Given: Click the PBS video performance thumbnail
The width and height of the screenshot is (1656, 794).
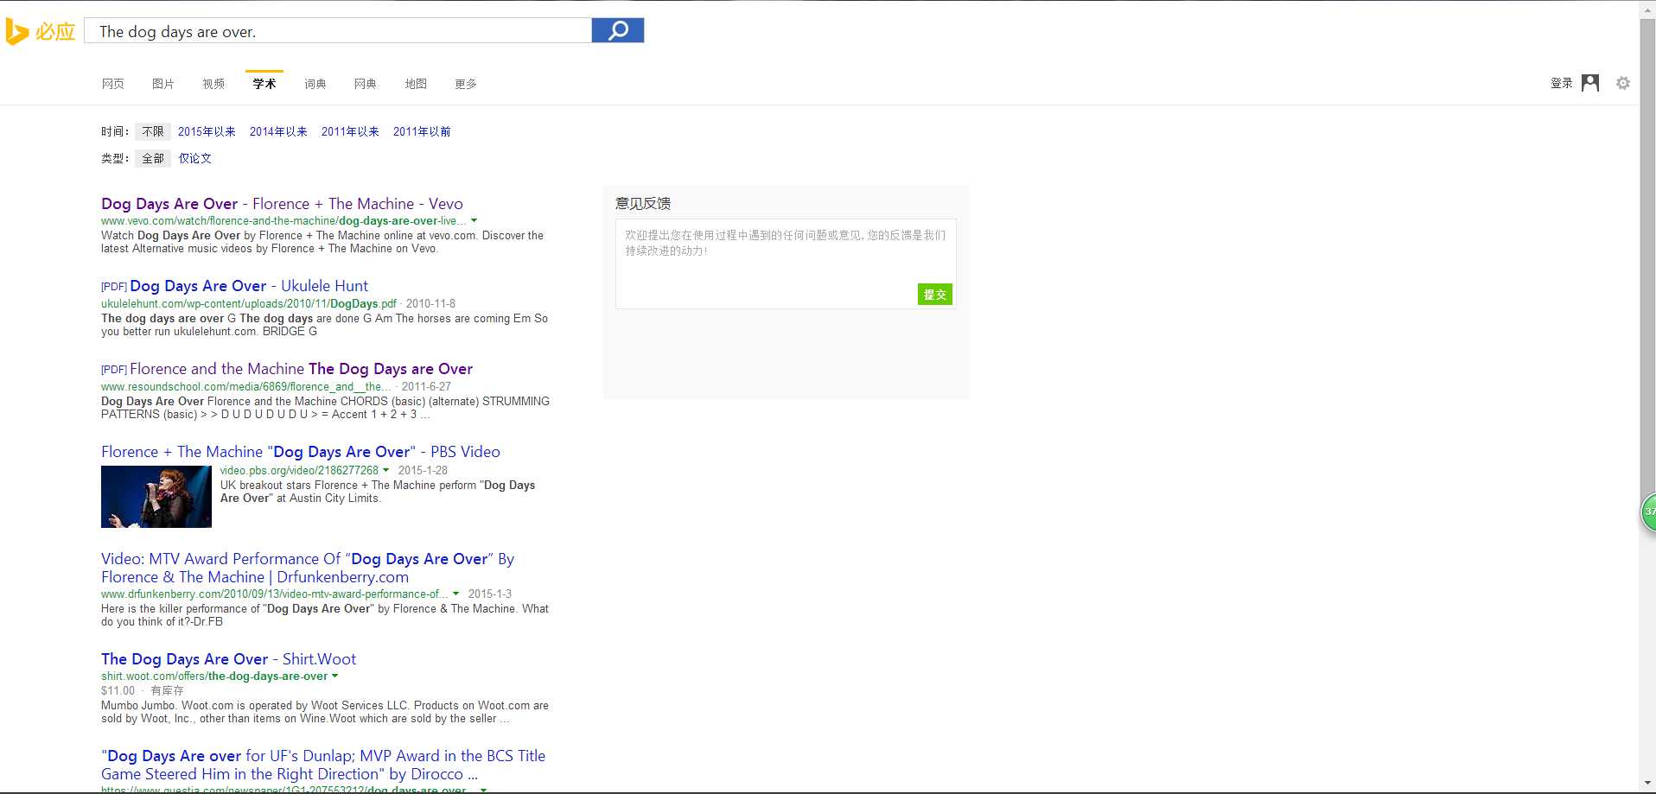Looking at the screenshot, I should coord(156,497).
